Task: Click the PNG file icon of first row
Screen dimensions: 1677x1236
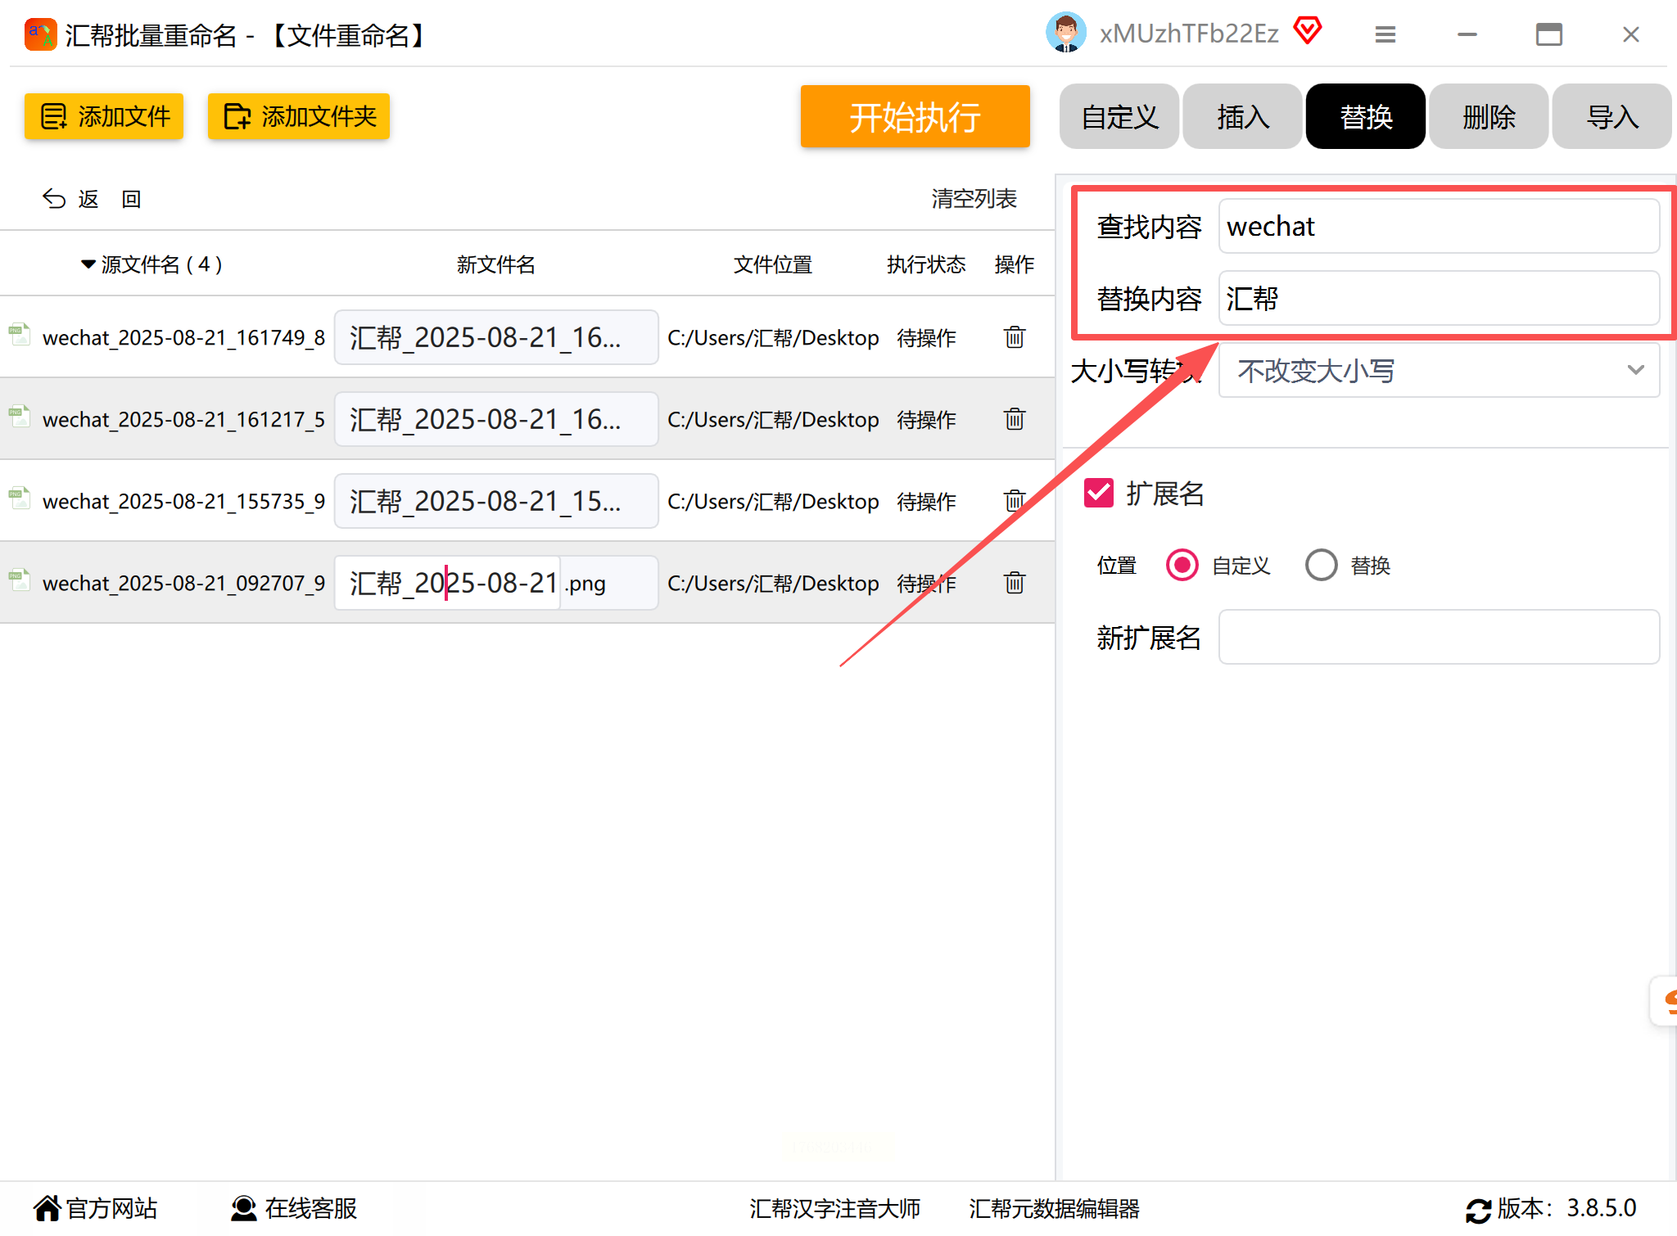Action: (20, 334)
